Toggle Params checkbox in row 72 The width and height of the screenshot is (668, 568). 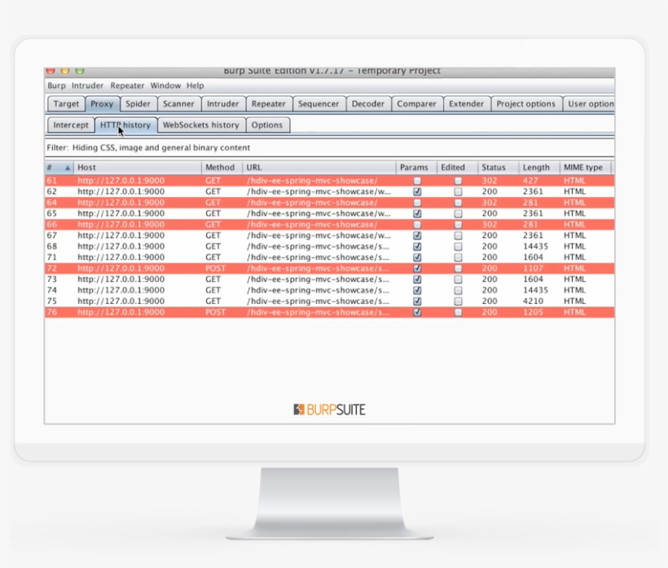coord(417,268)
